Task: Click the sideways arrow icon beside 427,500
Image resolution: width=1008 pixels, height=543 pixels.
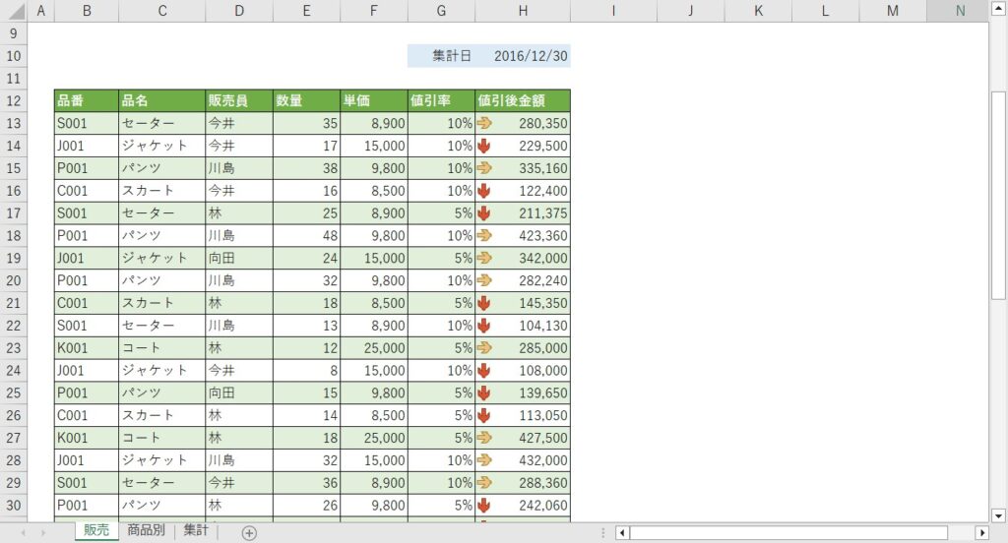Action: [484, 438]
